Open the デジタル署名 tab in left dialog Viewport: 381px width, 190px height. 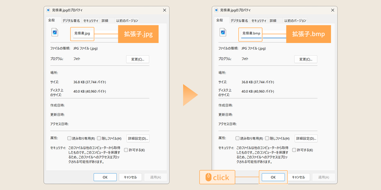coord(71,21)
